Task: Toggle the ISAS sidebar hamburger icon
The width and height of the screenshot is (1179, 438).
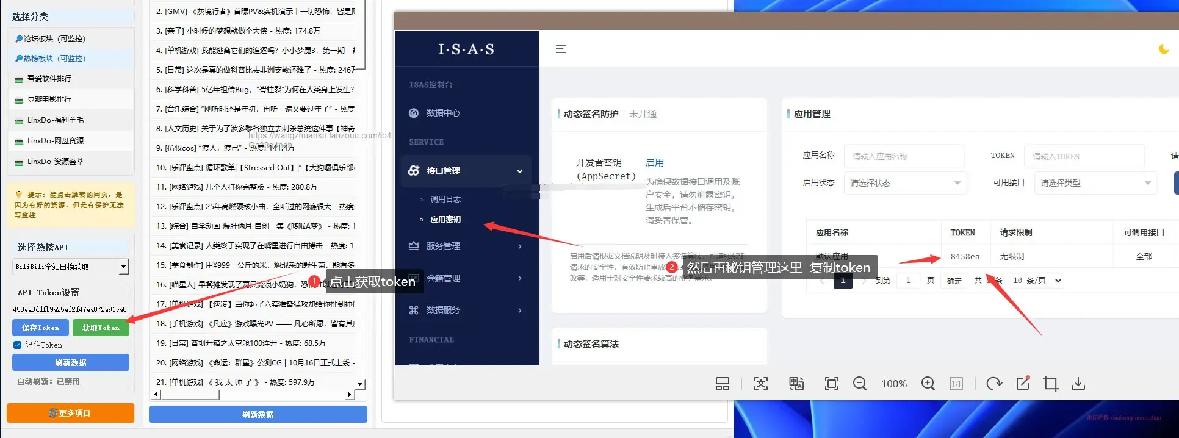Action: tap(561, 49)
